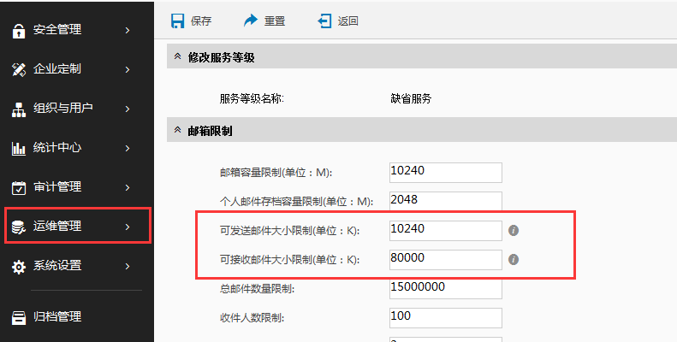
Task: Click info icon beside 可接收邮件大小限制 field
Action: pyautogui.click(x=514, y=259)
